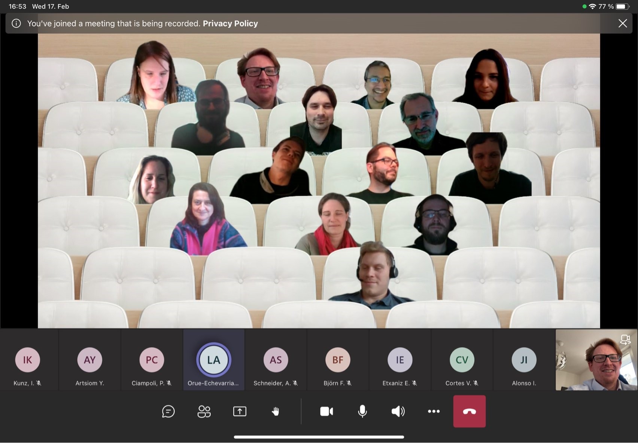
Task: Hang up the call
Action: pyautogui.click(x=470, y=411)
